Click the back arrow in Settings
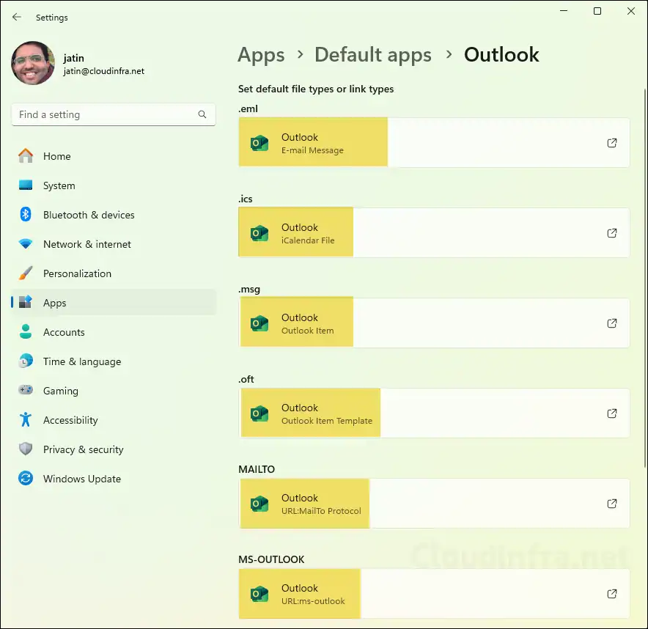Image resolution: width=648 pixels, height=629 pixels. coord(17,17)
